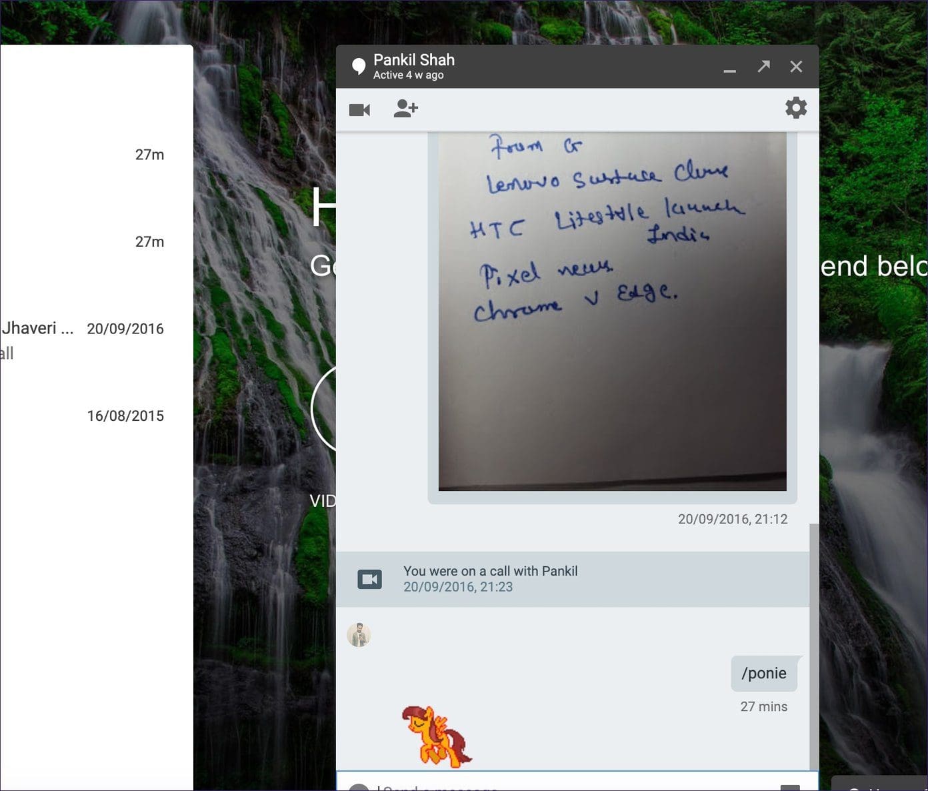Click the "27 mins" message timestamp
Screen dimensions: 928x791
click(x=764, y=706)
